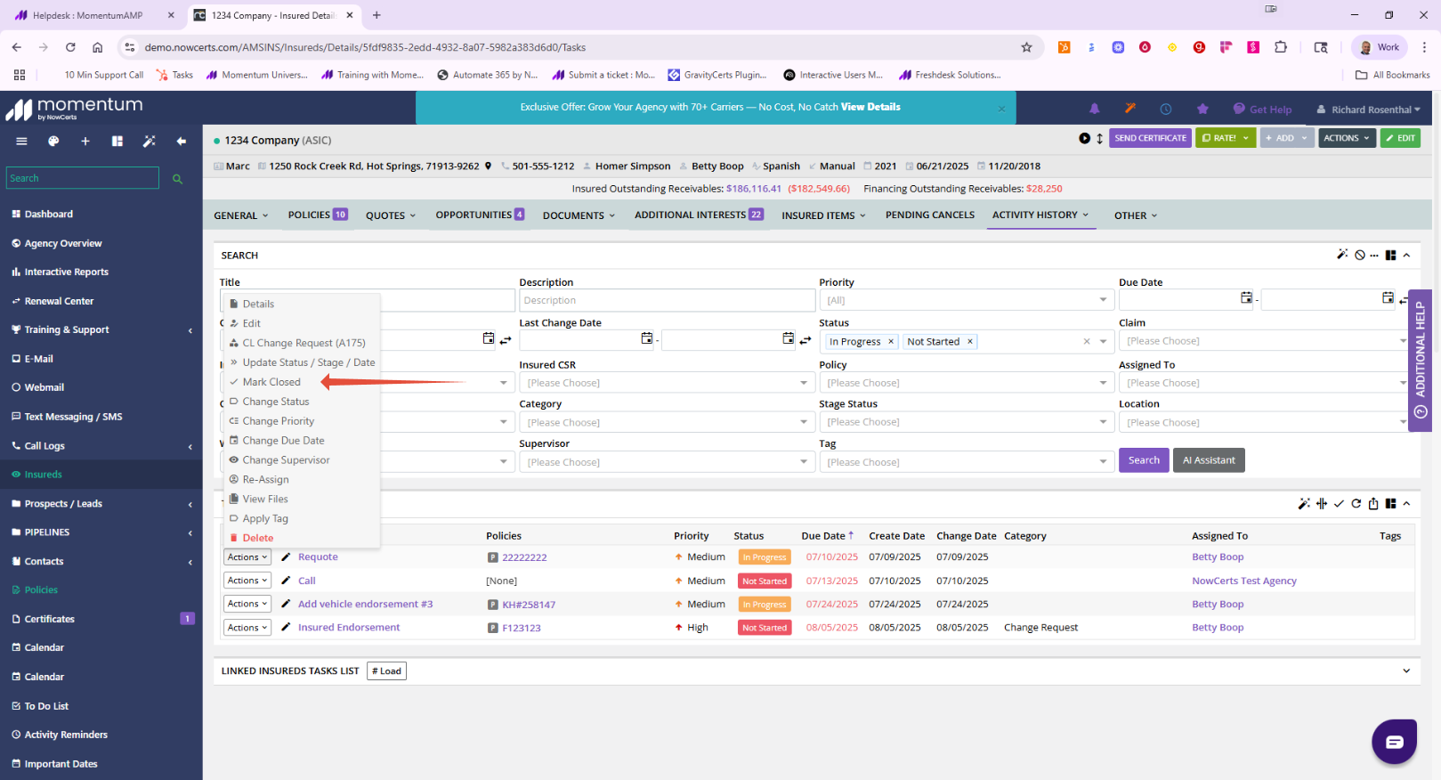Screen dimensions: 1441x780
Task: Open Renewal Center in the sidebar
Action: coord(59,301)
